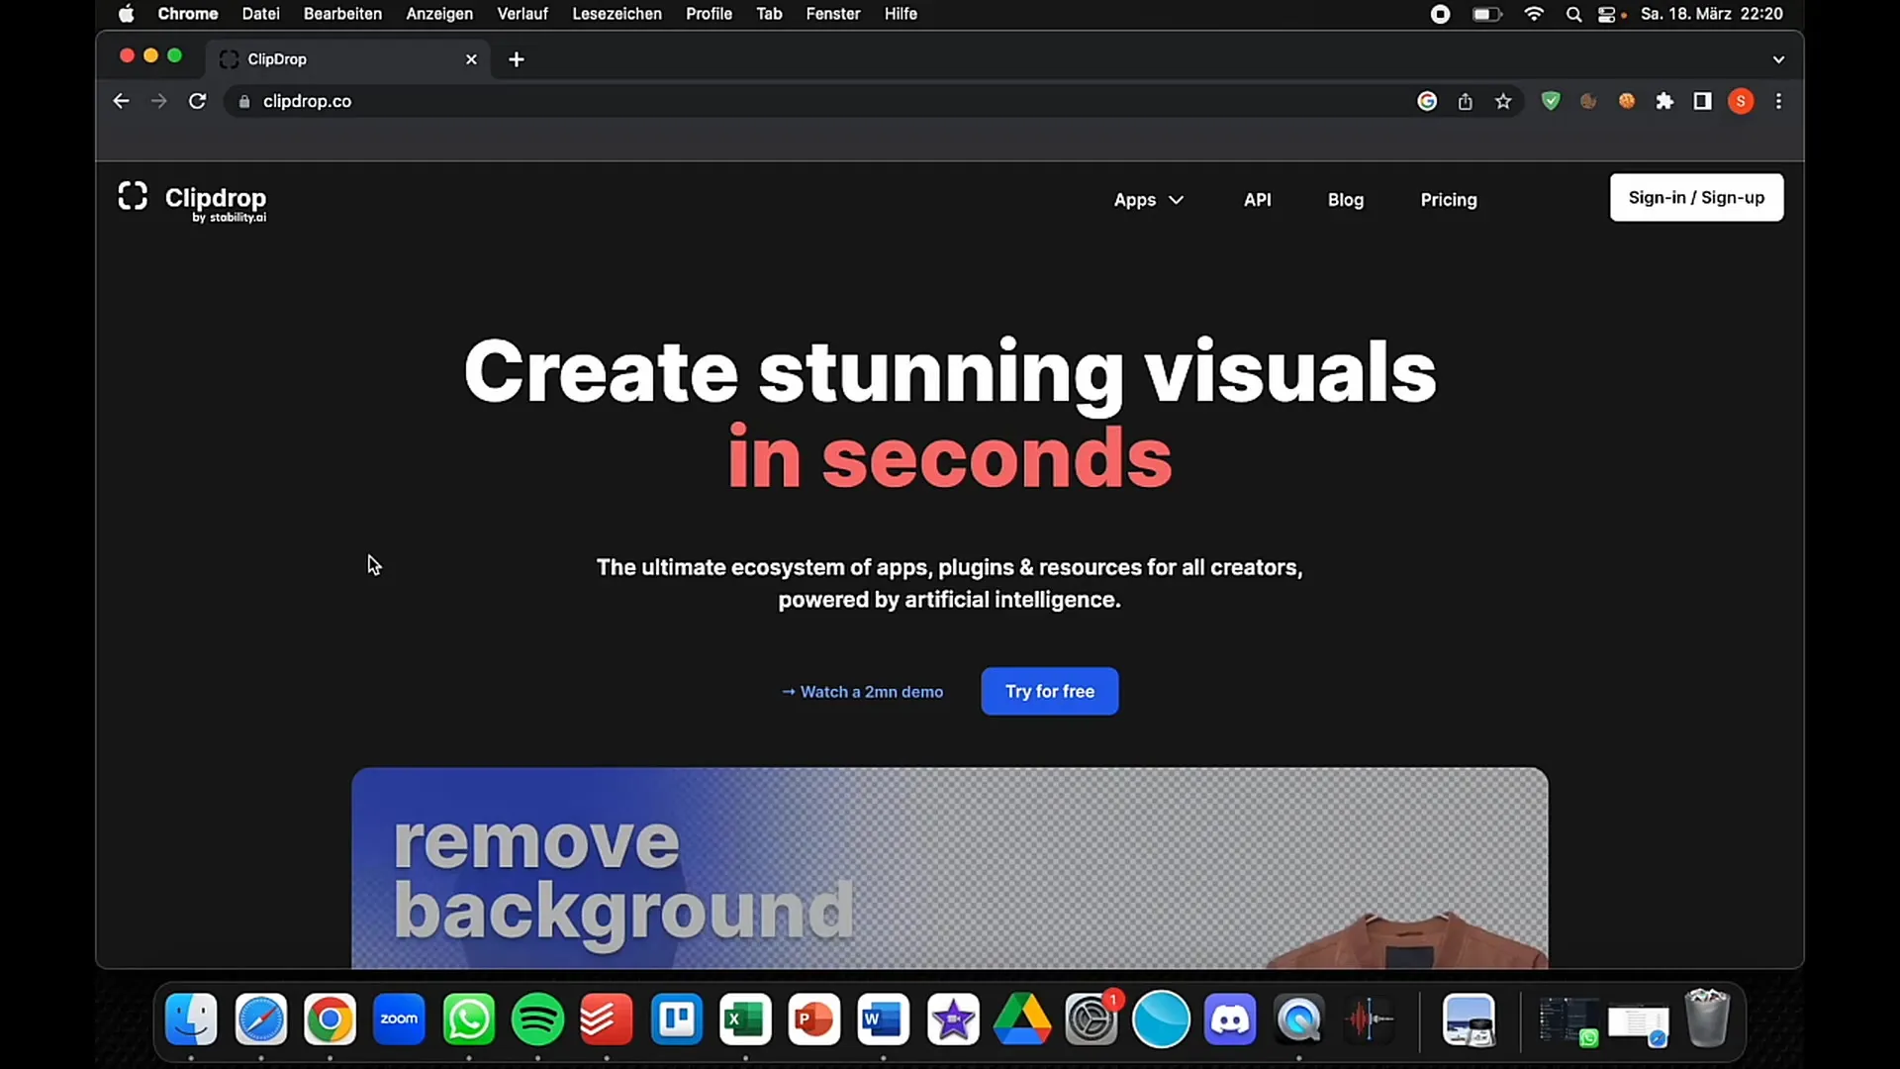
Task: Click the battery status icon
Action: [x=1487, y=14]
